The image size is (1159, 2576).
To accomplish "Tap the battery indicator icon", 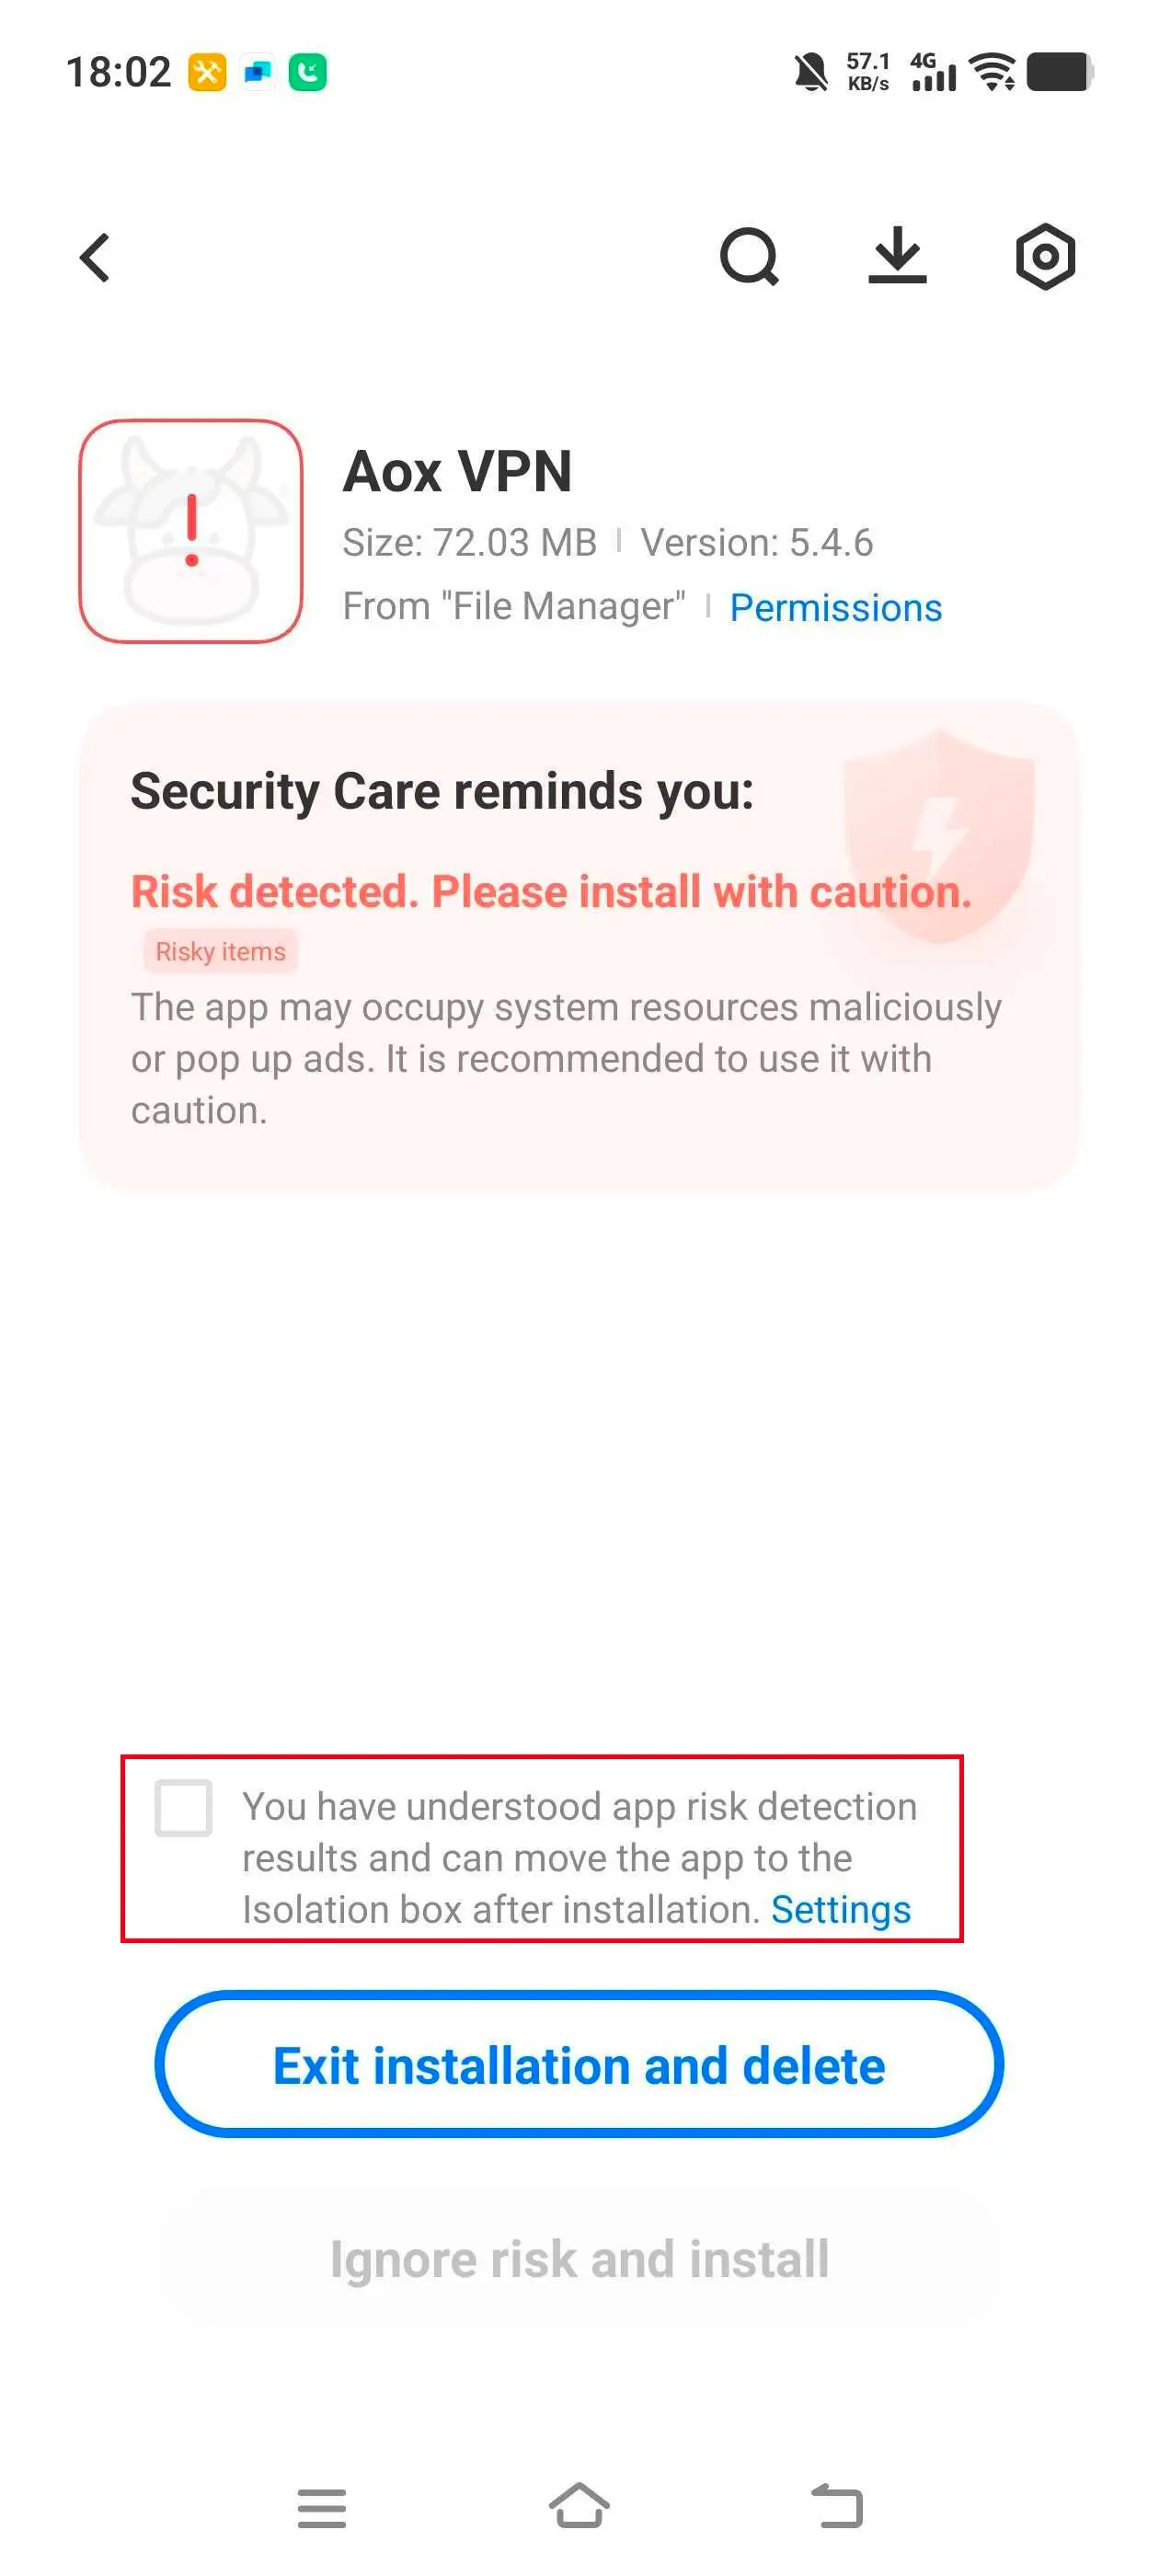I will pos(1060,72).
